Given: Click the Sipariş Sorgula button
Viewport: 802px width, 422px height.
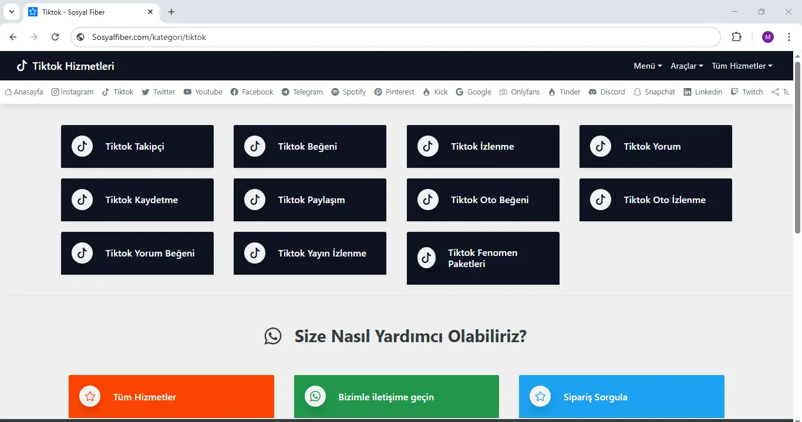Looking at the screenshot, I should [621, 397].
